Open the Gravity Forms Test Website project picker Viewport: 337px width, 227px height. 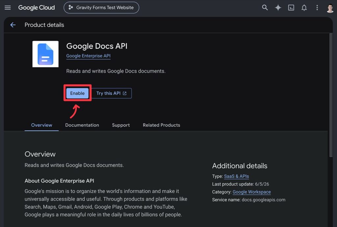tap(101, 8)
